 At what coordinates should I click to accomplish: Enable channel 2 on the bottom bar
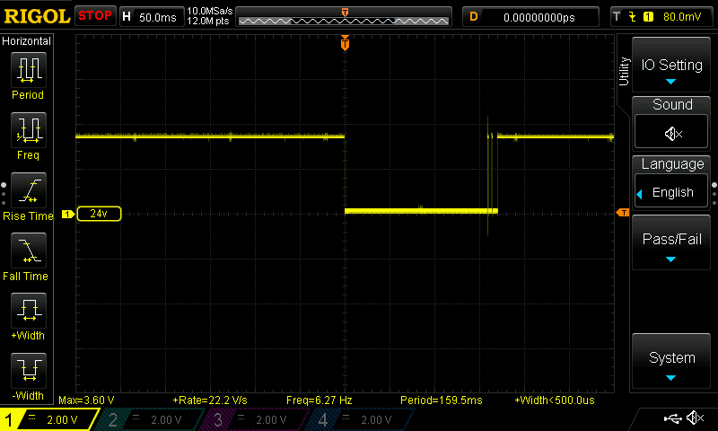pos(151,419)
